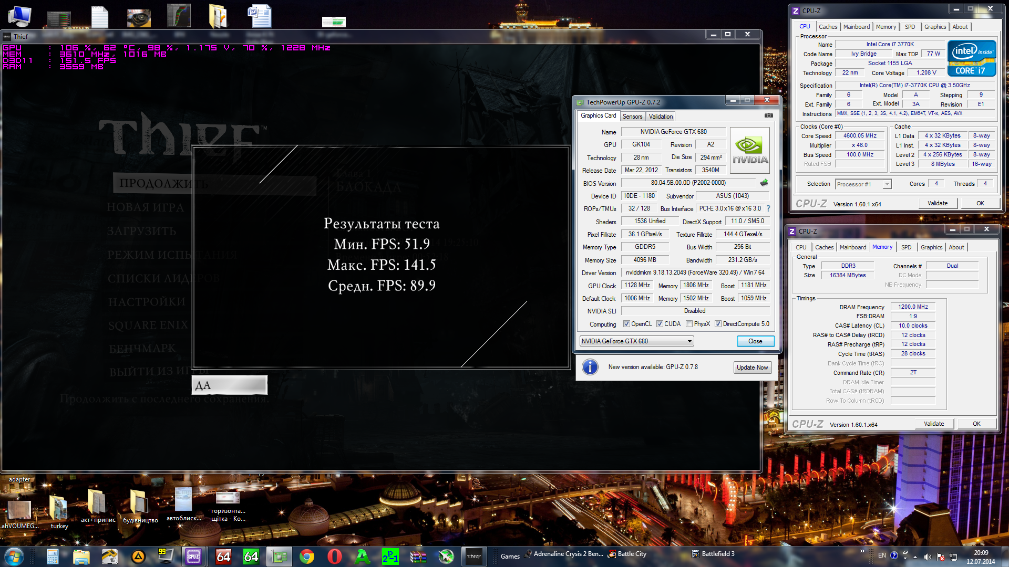Open WinRAR from the taskbar
The height and width of the screenshot is (567, 1009).
tap(418, 556)
